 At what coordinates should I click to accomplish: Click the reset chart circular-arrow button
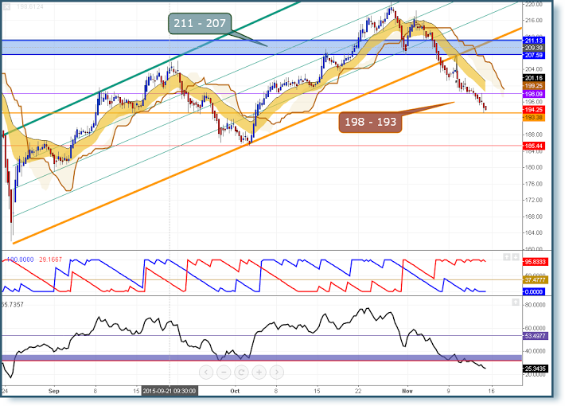[241, 372]
